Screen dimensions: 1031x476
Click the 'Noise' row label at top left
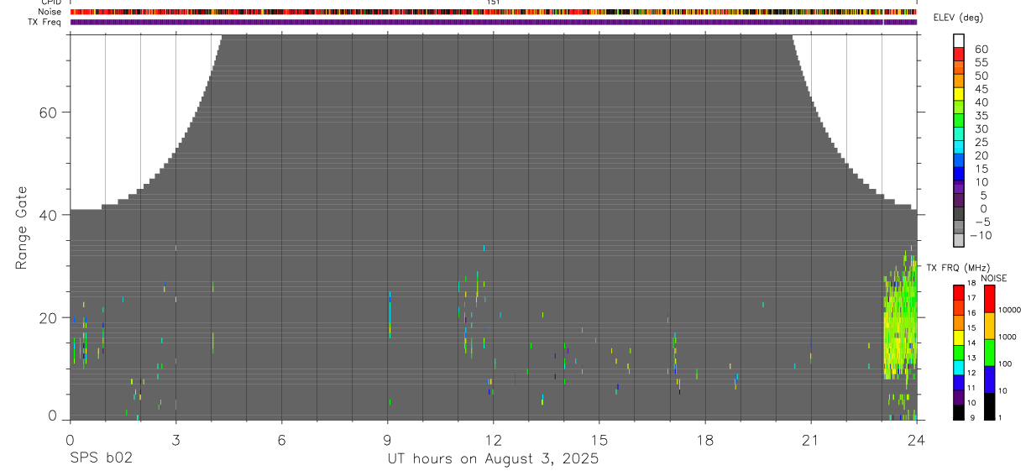49,12
